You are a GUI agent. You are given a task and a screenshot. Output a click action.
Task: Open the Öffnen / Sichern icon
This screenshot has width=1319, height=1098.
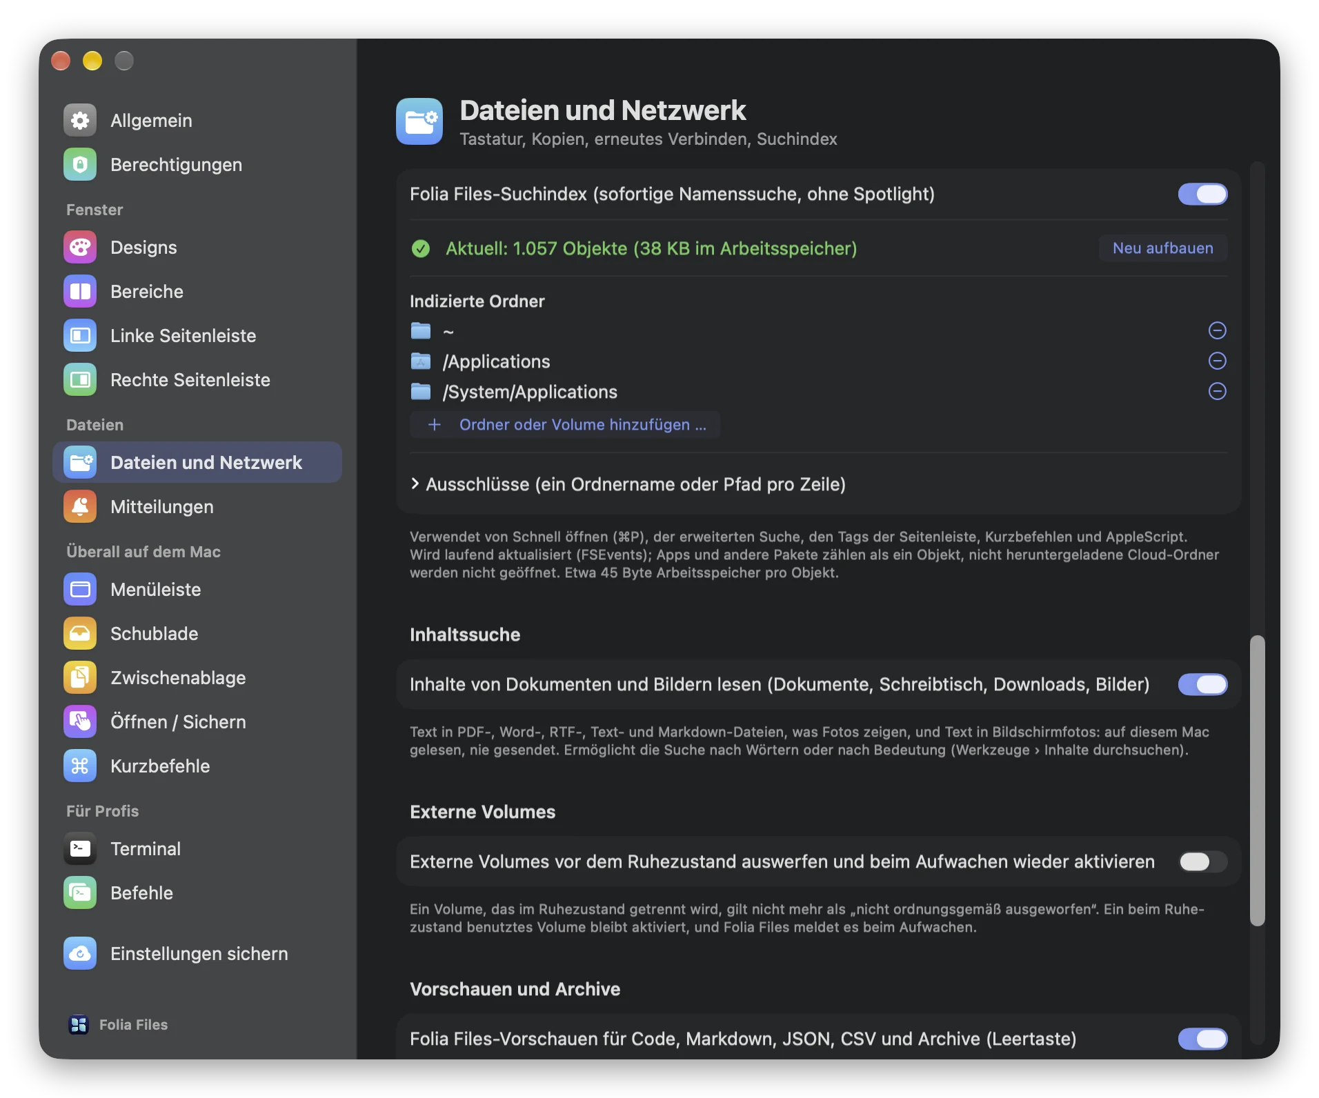click(x=80, y=722)
